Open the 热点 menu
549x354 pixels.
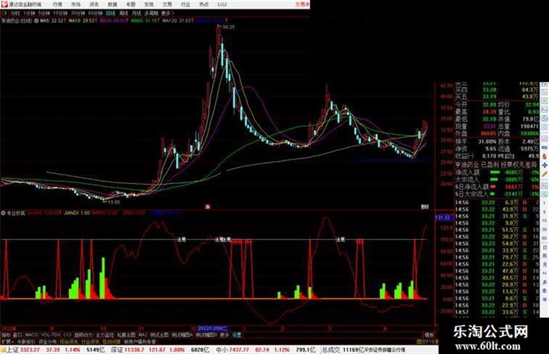[204, 5]
